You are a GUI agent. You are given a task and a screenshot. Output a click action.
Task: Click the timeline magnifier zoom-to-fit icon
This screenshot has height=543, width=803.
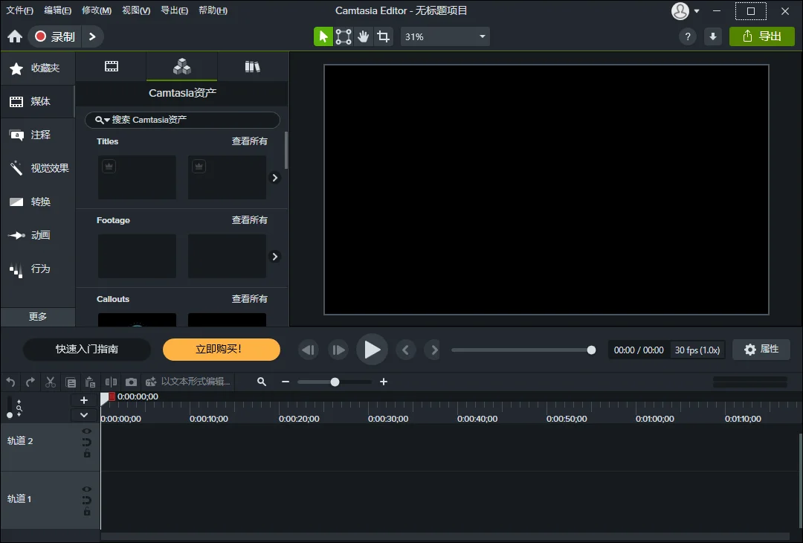pyautogui.click(x=262, y=382)
